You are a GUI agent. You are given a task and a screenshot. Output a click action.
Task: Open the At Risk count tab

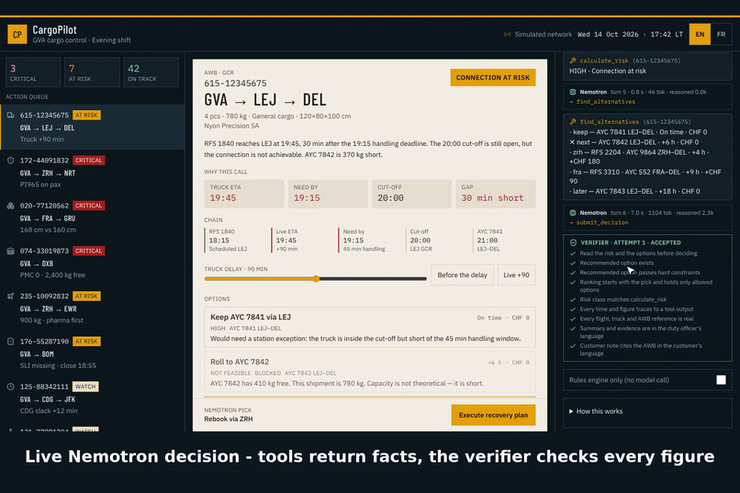[92, 73]
